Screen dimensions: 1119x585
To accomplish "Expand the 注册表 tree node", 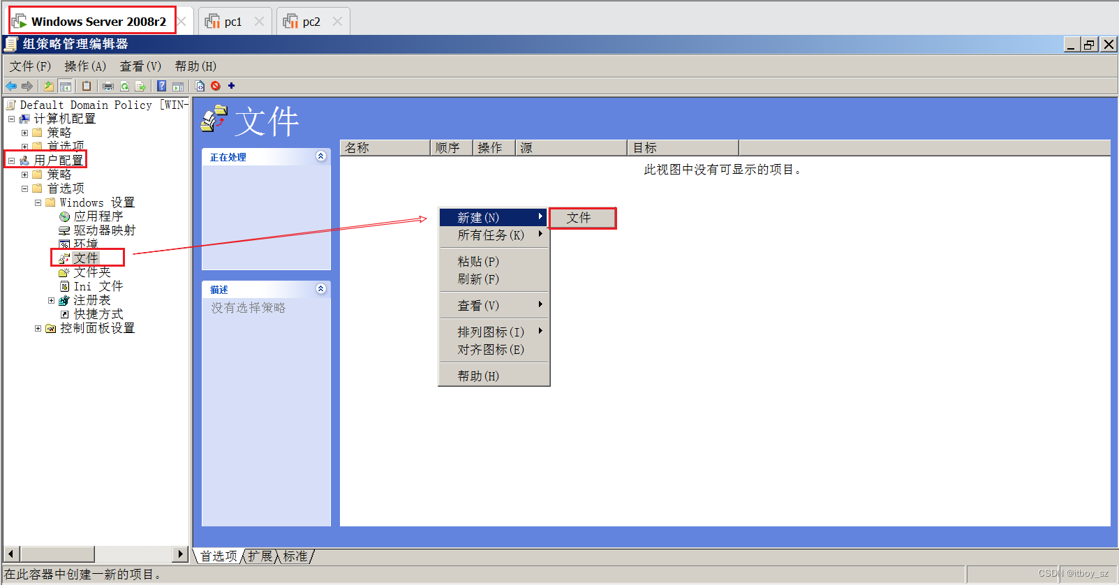I will click(51, 300).
